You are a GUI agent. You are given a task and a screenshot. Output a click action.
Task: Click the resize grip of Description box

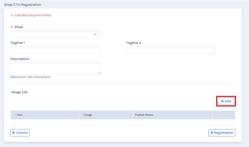point(99,73)
